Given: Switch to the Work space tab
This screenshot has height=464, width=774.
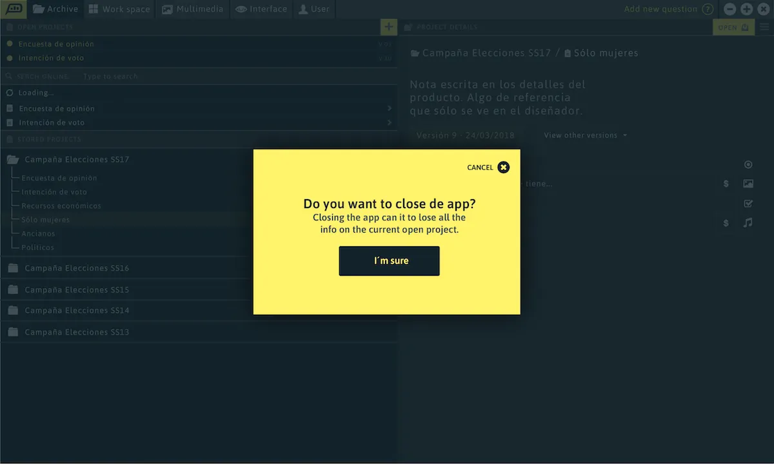Looking at the screenshot, I should click(x=119, y=9).
